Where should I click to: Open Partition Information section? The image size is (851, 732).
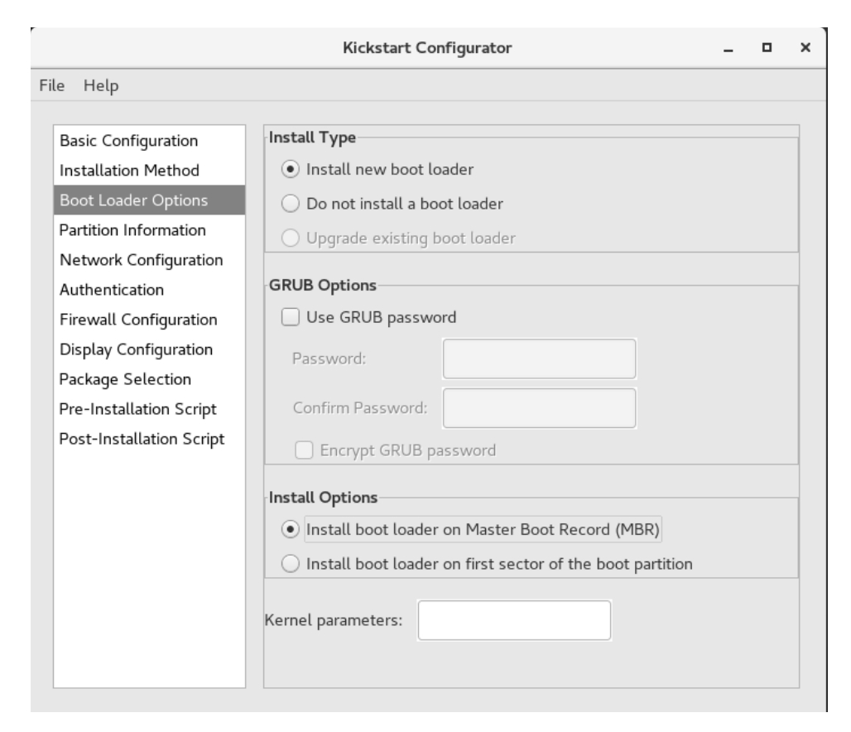[x=132, y=229]
